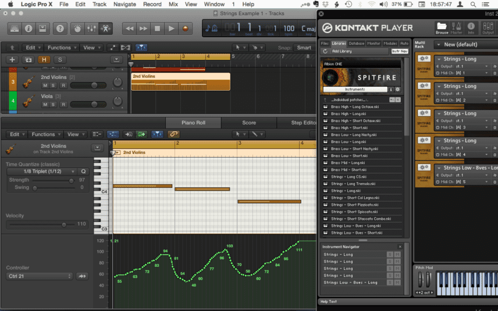Record-enable the 2nd Violins track

[63, 85]
